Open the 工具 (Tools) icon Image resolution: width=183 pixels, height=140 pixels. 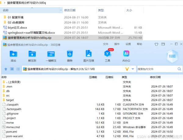[107, 54]
